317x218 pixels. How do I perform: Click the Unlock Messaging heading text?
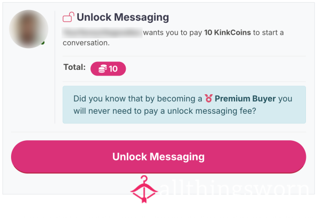click(x=123, y=17)
